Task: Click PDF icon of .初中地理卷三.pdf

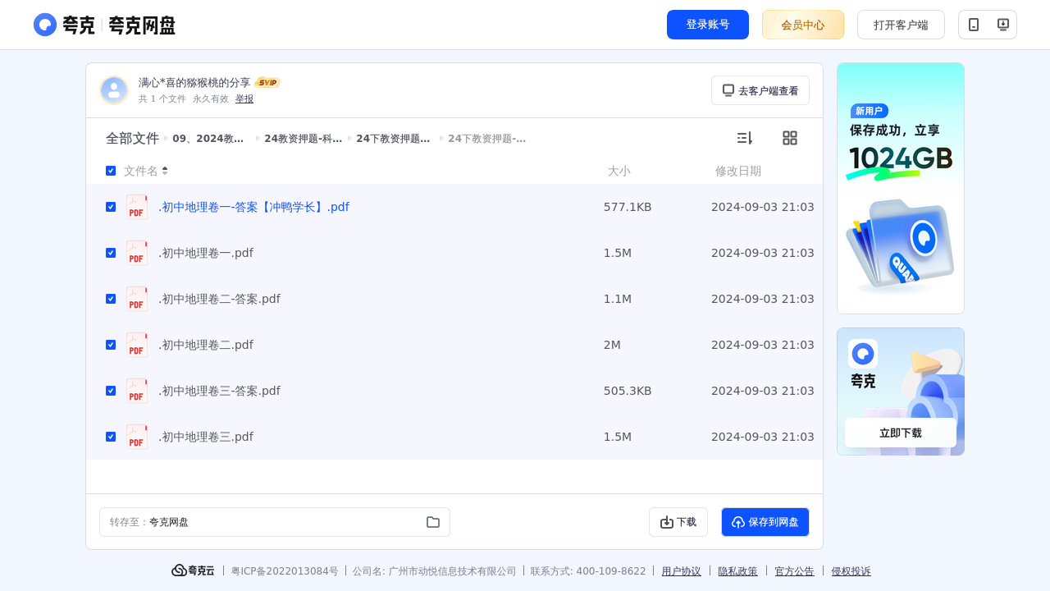Action: (x=137, y=437)
